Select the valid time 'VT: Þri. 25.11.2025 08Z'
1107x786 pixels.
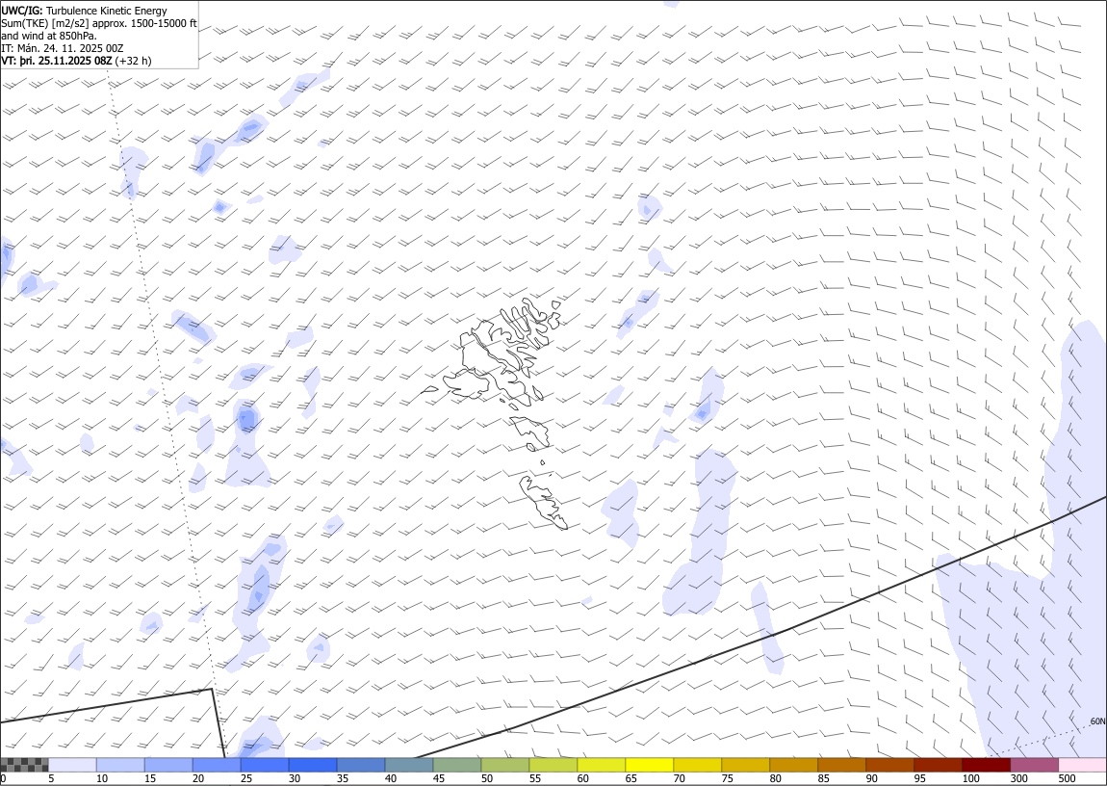click(57, 61)
